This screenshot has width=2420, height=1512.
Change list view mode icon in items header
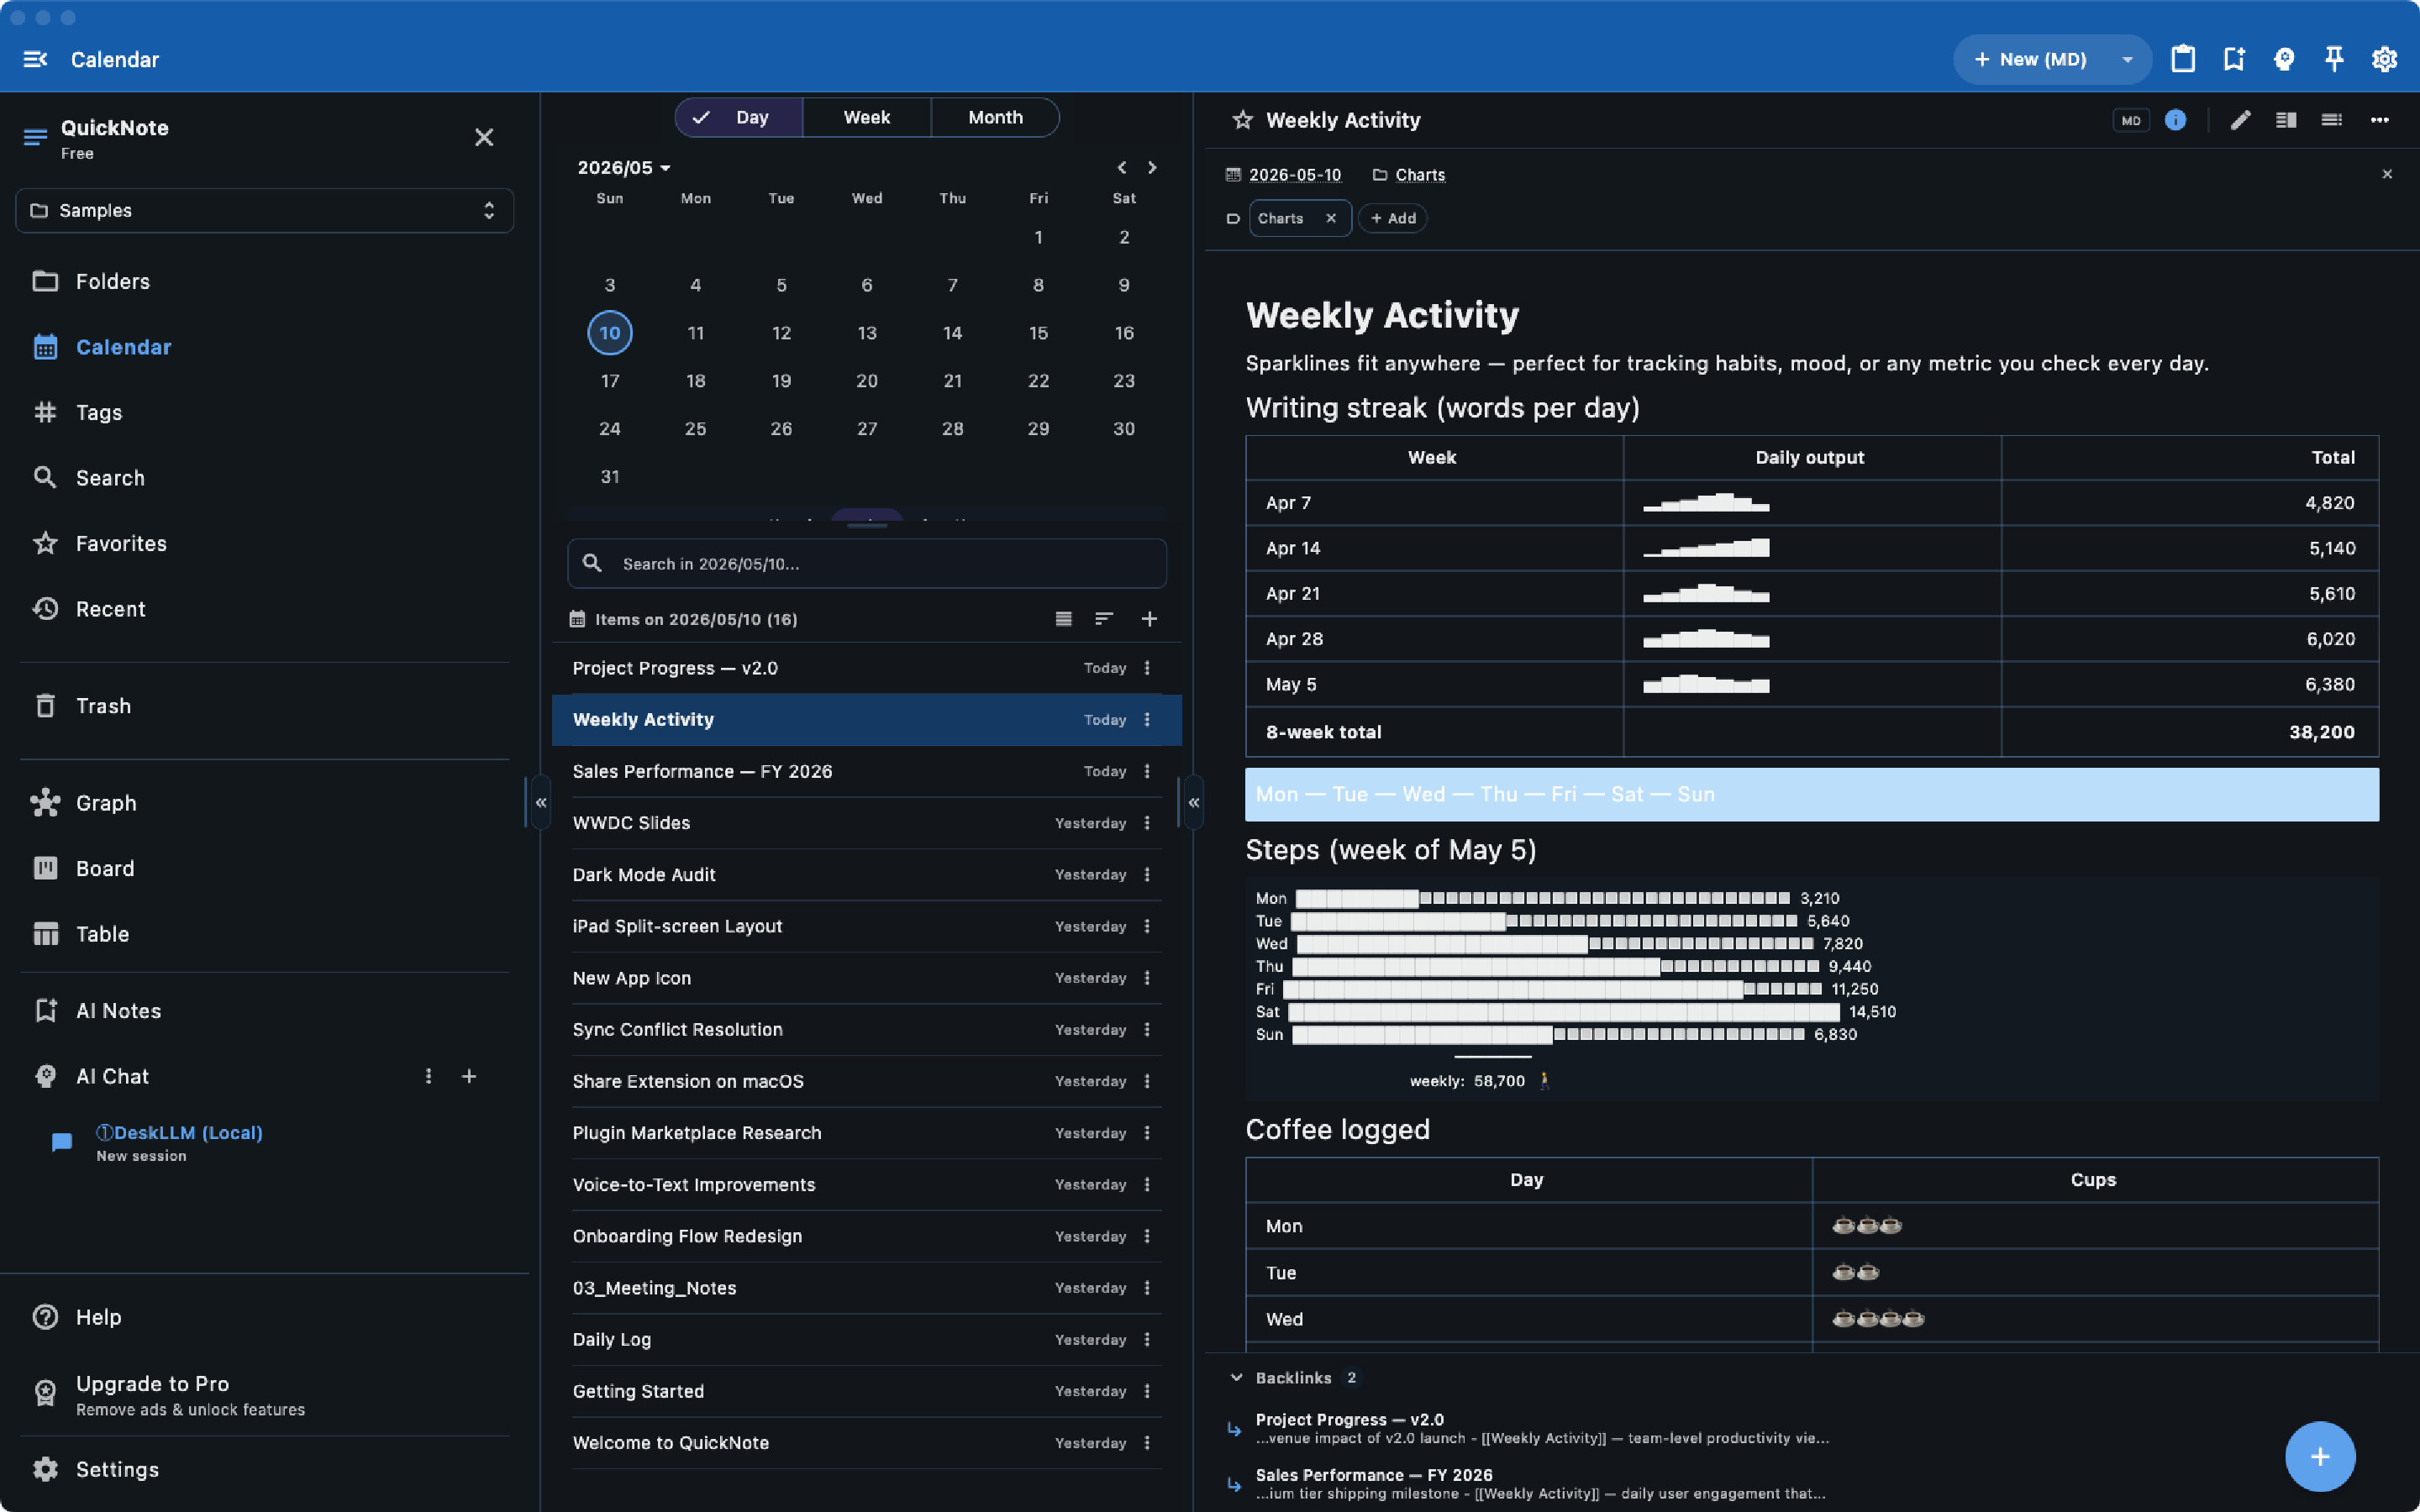click(1064, 619)
